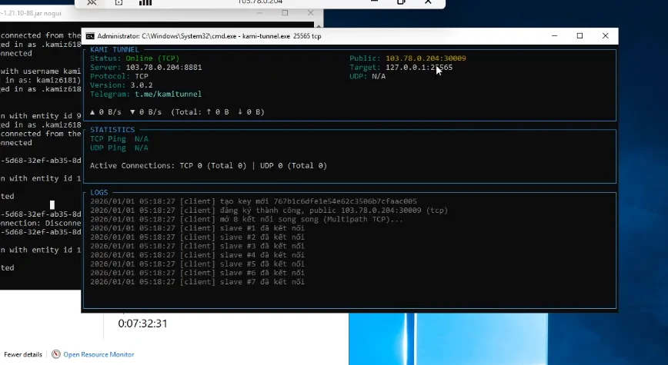Click the Status: Online (TCP) line

tap(135, 58)
